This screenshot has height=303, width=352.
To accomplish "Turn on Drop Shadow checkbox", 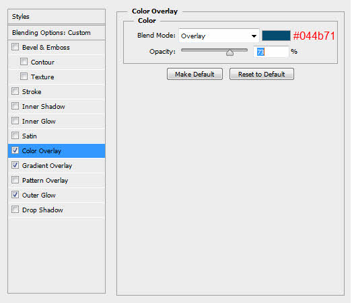I will [x=15, y=210].
